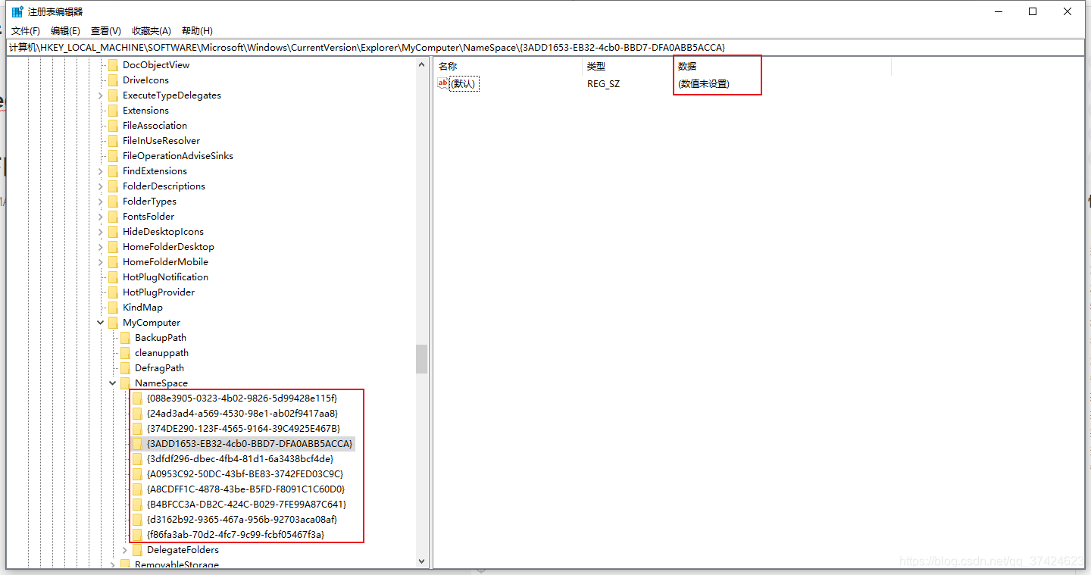Image resolution: width=1091 pixels, height=575 pixels.
Task: Select the FontsFolder key label
Action: [148, 217]
